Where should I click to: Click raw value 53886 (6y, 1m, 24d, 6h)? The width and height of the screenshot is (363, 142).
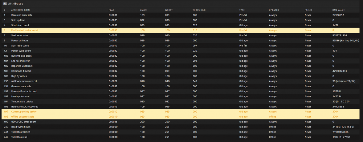click(x=346, y=41)
